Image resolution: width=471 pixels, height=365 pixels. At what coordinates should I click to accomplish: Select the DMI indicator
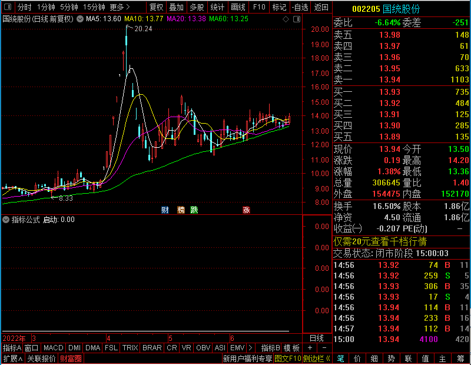(74, 348)
